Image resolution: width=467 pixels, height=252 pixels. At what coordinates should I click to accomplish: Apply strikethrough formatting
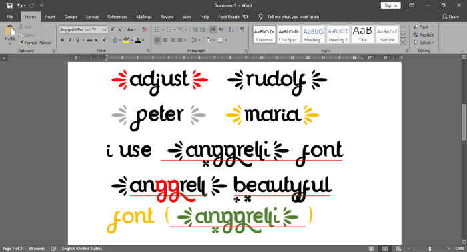(x=89, y=40)
